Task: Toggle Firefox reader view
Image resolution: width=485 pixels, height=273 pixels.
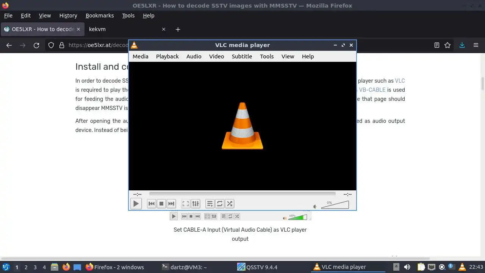Action: (436, 45)
